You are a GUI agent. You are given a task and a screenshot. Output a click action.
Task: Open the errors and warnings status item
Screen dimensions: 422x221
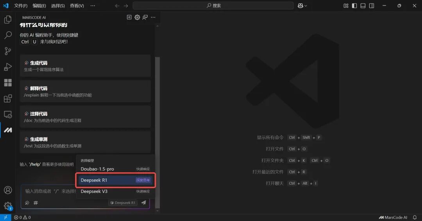(x=22, y=217)
